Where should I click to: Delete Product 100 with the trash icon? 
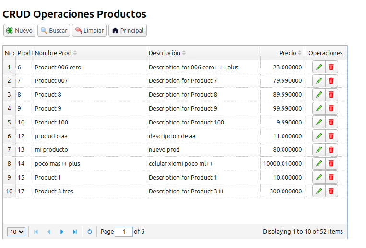[331, 122]
